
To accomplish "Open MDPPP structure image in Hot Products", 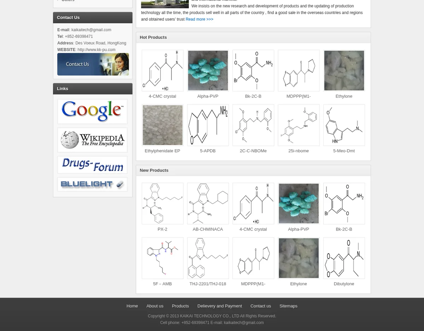I will click(x=299, y=71).
